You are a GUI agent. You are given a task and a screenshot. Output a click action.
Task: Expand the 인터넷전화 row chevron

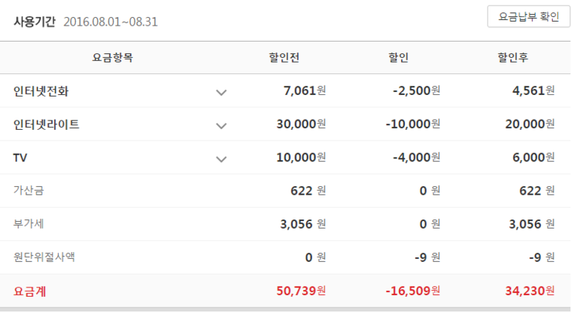pos(222,92)
